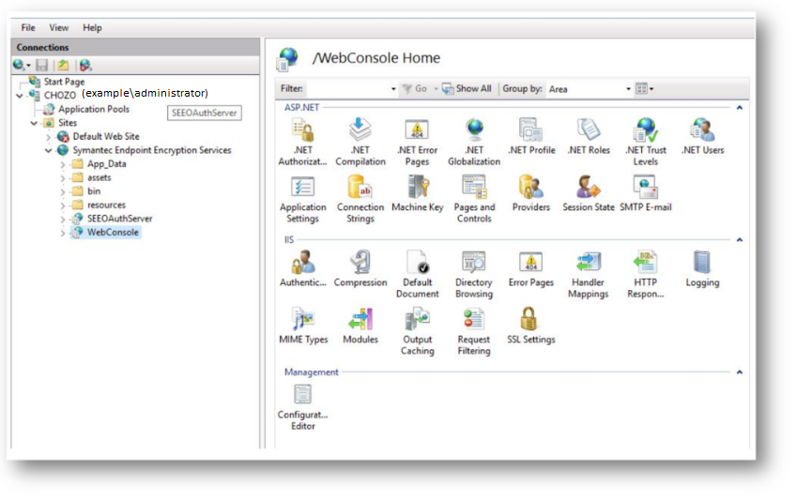Select WebConsole application in tree
796x500 pixels.
click(x=113, y=233)
